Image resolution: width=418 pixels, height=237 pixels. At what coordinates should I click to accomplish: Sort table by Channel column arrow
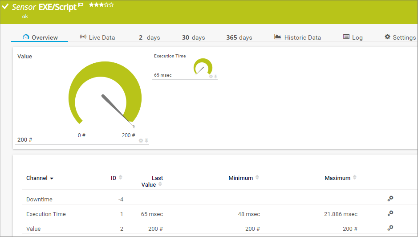pyautogui.click(x=52, y=178)
